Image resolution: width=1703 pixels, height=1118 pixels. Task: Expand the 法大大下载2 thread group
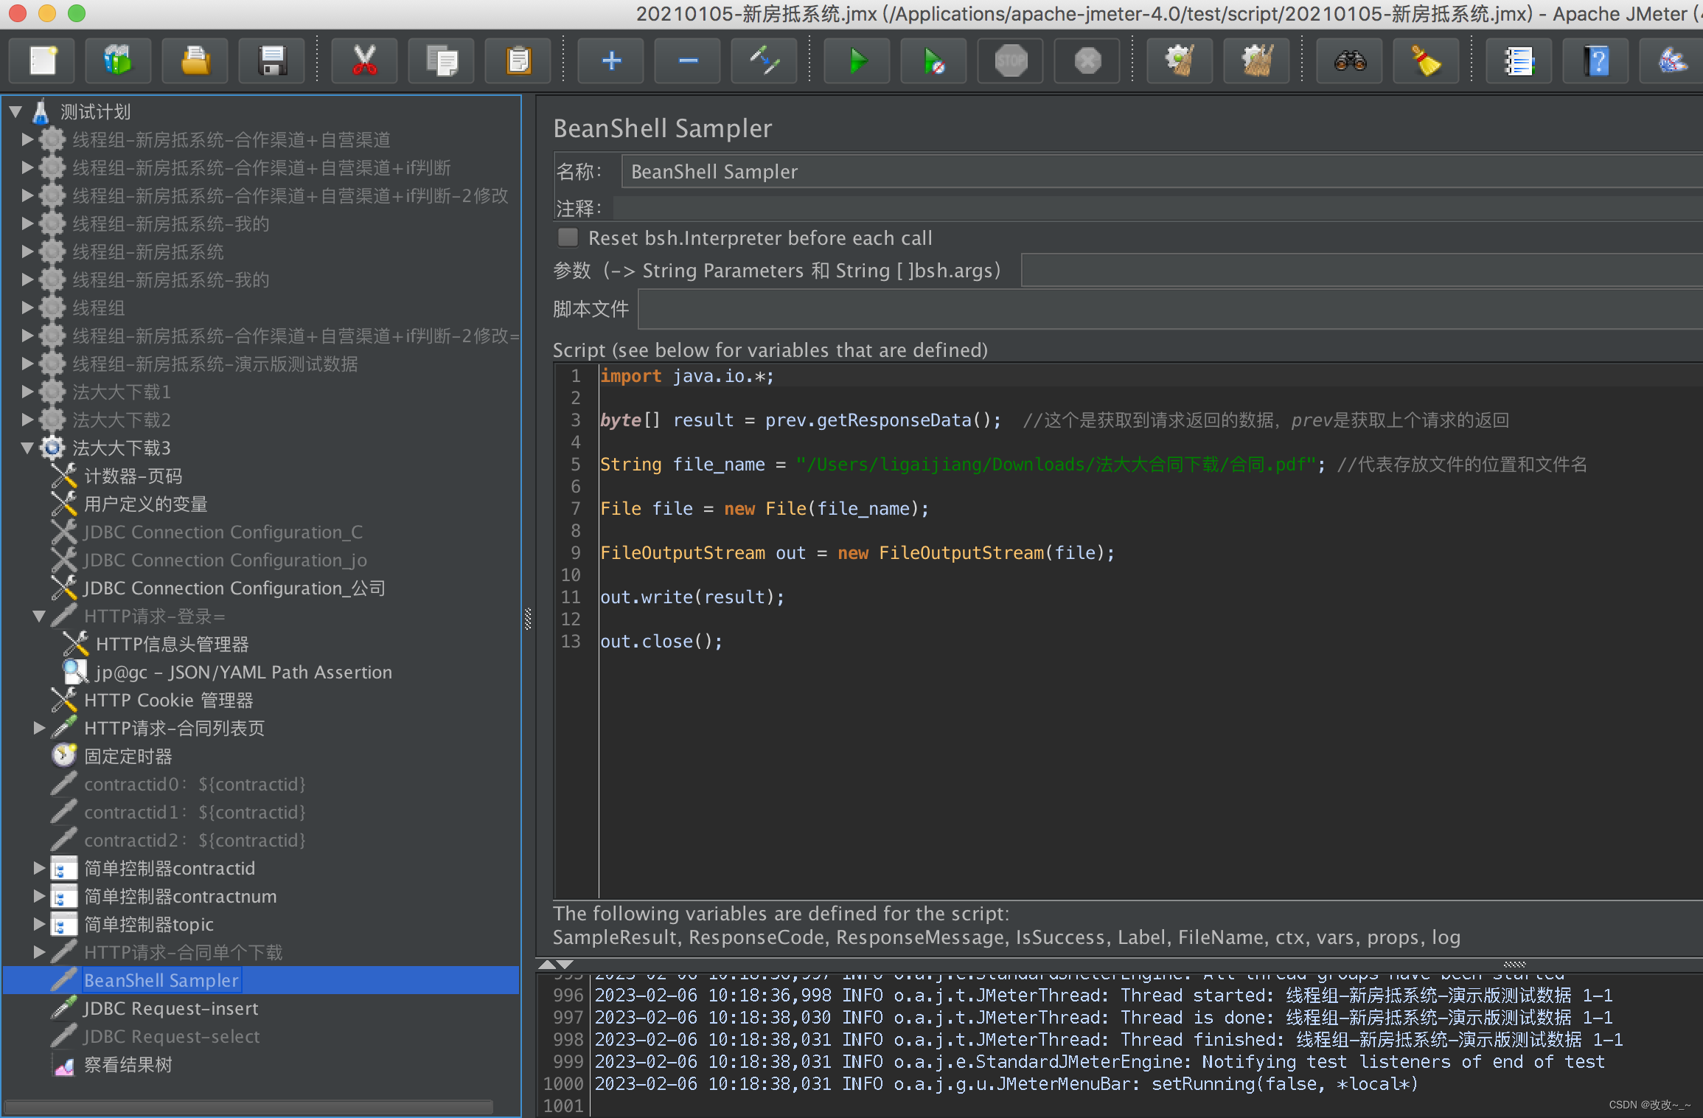coord(27,420)
